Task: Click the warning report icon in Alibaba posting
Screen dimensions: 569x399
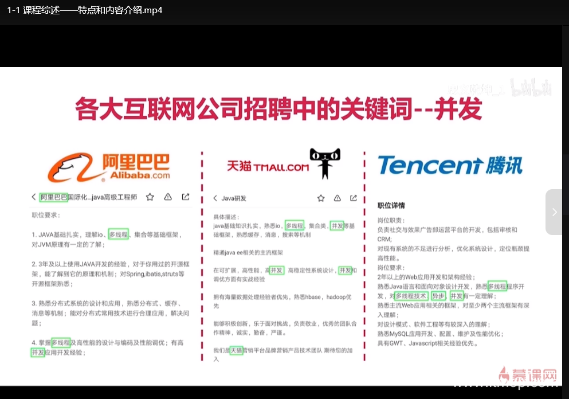Action: coord(168,197)
